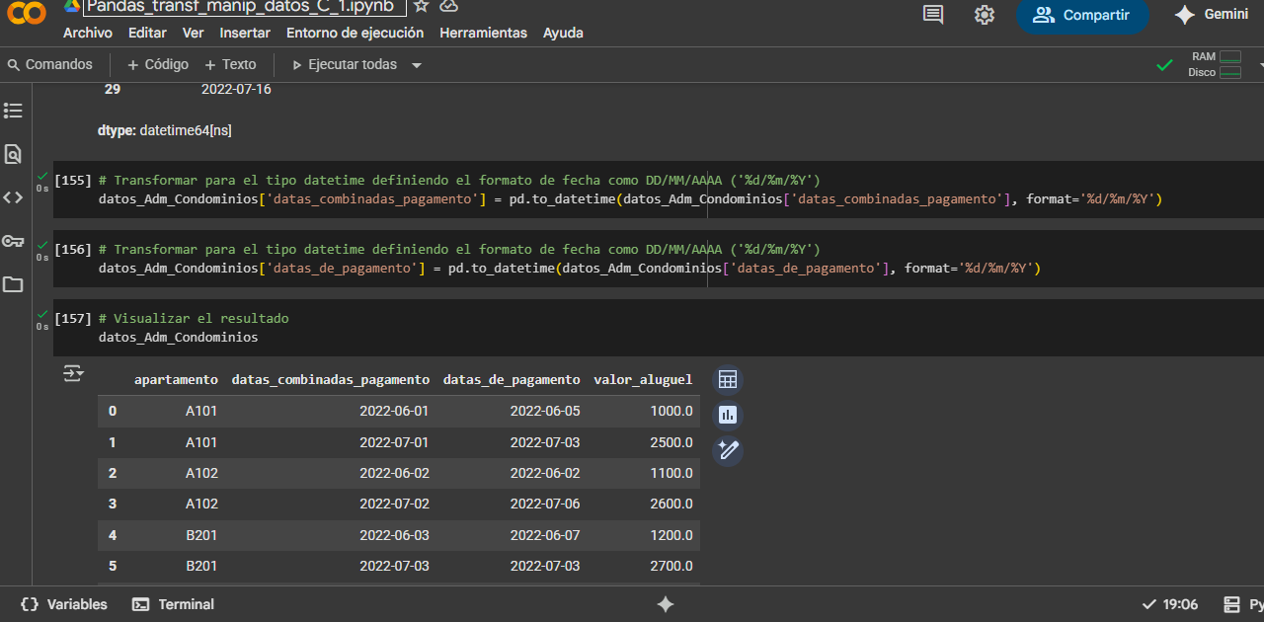
Task: Click the Compartir button
Action: pos(1082,15)
